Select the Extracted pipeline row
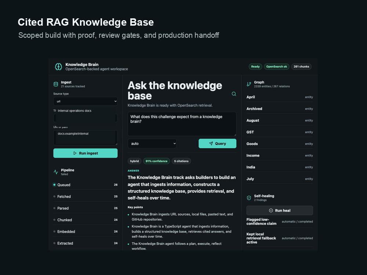Viewport: 367px width, 275px height. pos(86,243)
